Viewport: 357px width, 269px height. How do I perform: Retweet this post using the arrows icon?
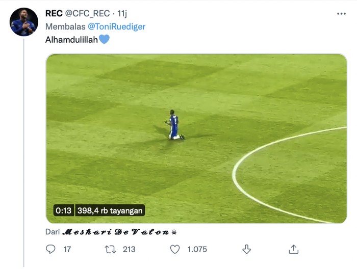[x=110, y=249]
